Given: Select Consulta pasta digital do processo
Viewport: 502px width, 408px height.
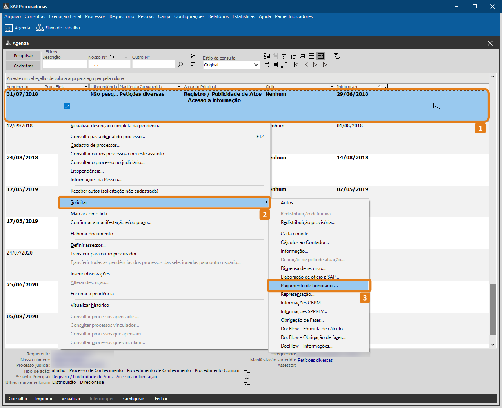Looking at the screenshot, I should click(x=108, y=137).
